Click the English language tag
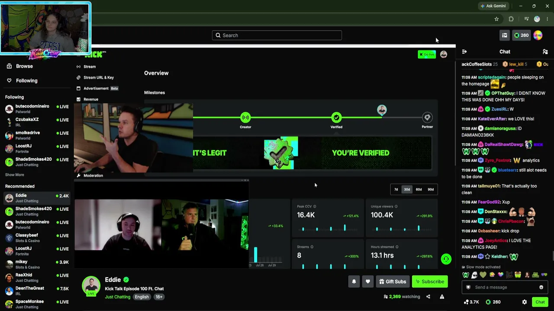The width and height of the screenshot is (554, 311). point(142,297)
